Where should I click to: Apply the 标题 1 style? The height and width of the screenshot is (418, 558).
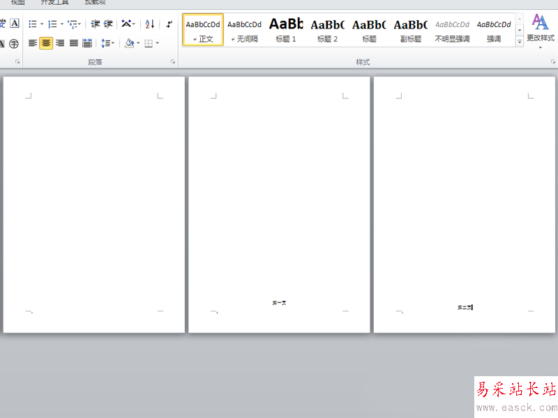pyautogui.click(x=286, y=30)
